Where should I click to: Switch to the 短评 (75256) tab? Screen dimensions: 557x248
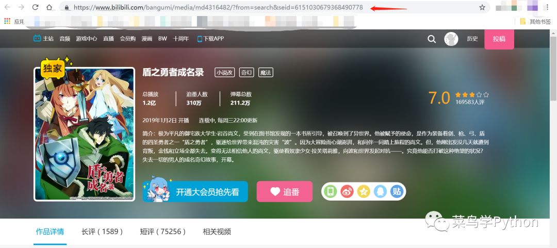click(x=163, y=232)
